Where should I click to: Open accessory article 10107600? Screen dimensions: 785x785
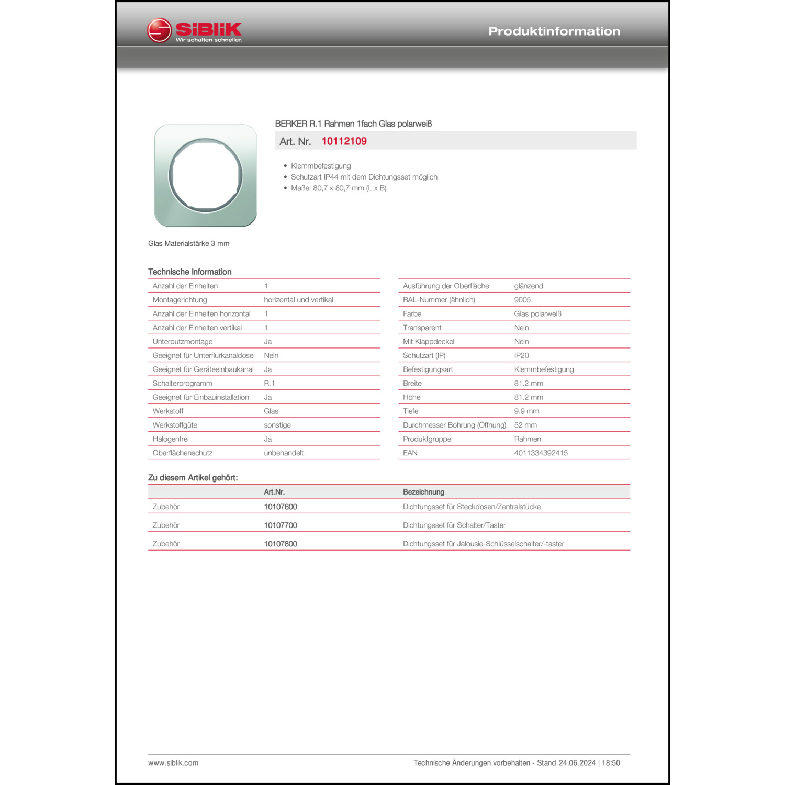tap(281, 507)
